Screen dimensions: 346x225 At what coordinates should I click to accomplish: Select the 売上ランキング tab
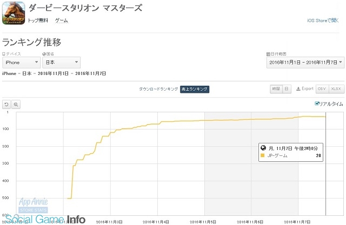click(x=195, y=89)
